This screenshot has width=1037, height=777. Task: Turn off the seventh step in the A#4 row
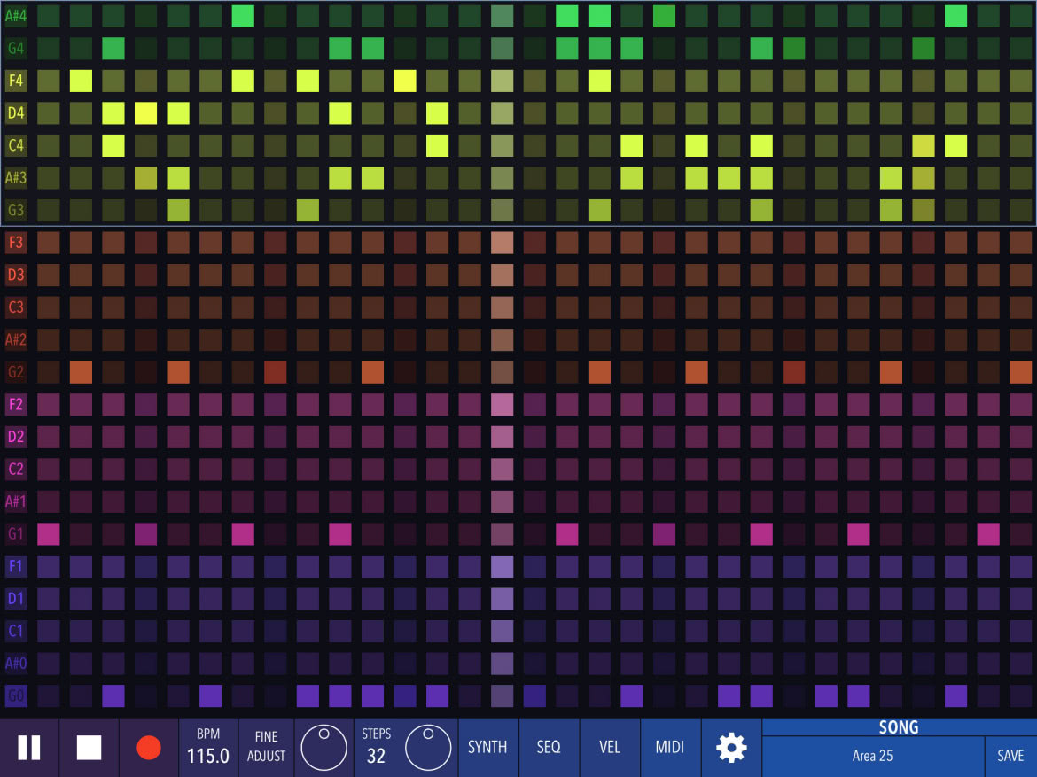(243, 16)
